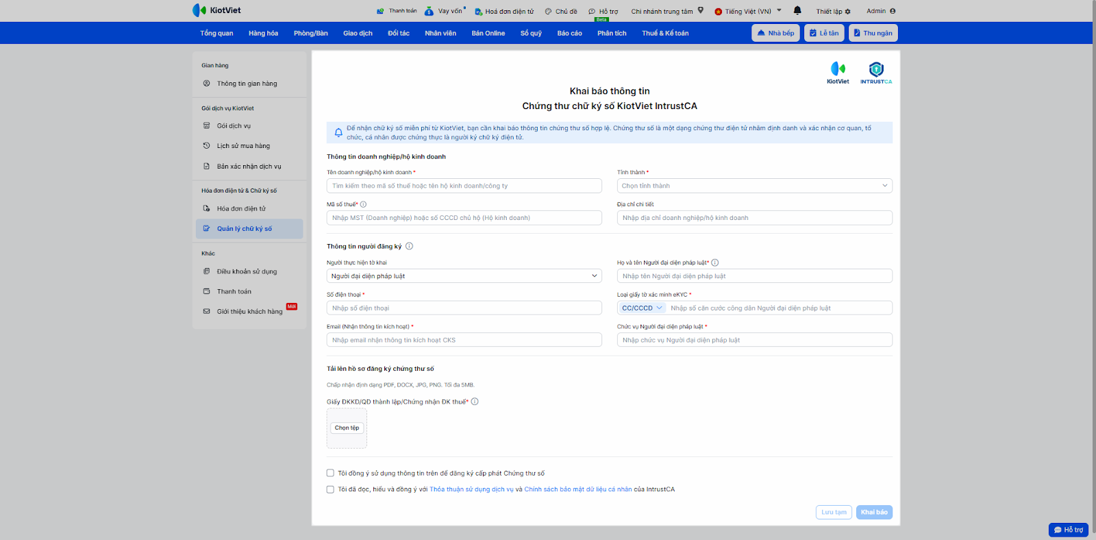Click the info icon beside Giấy ĐKKD/QĐ thành lập
Image resolution: width=1096 pixels, height=540 pixels.
tap(475, 402)
